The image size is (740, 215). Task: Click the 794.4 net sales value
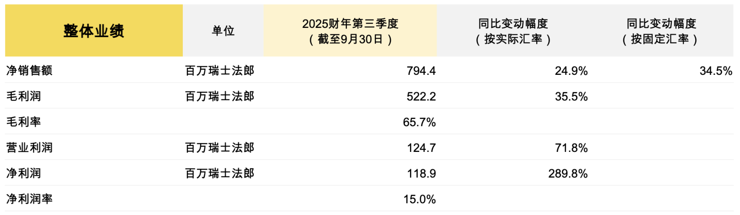(421, 71)
